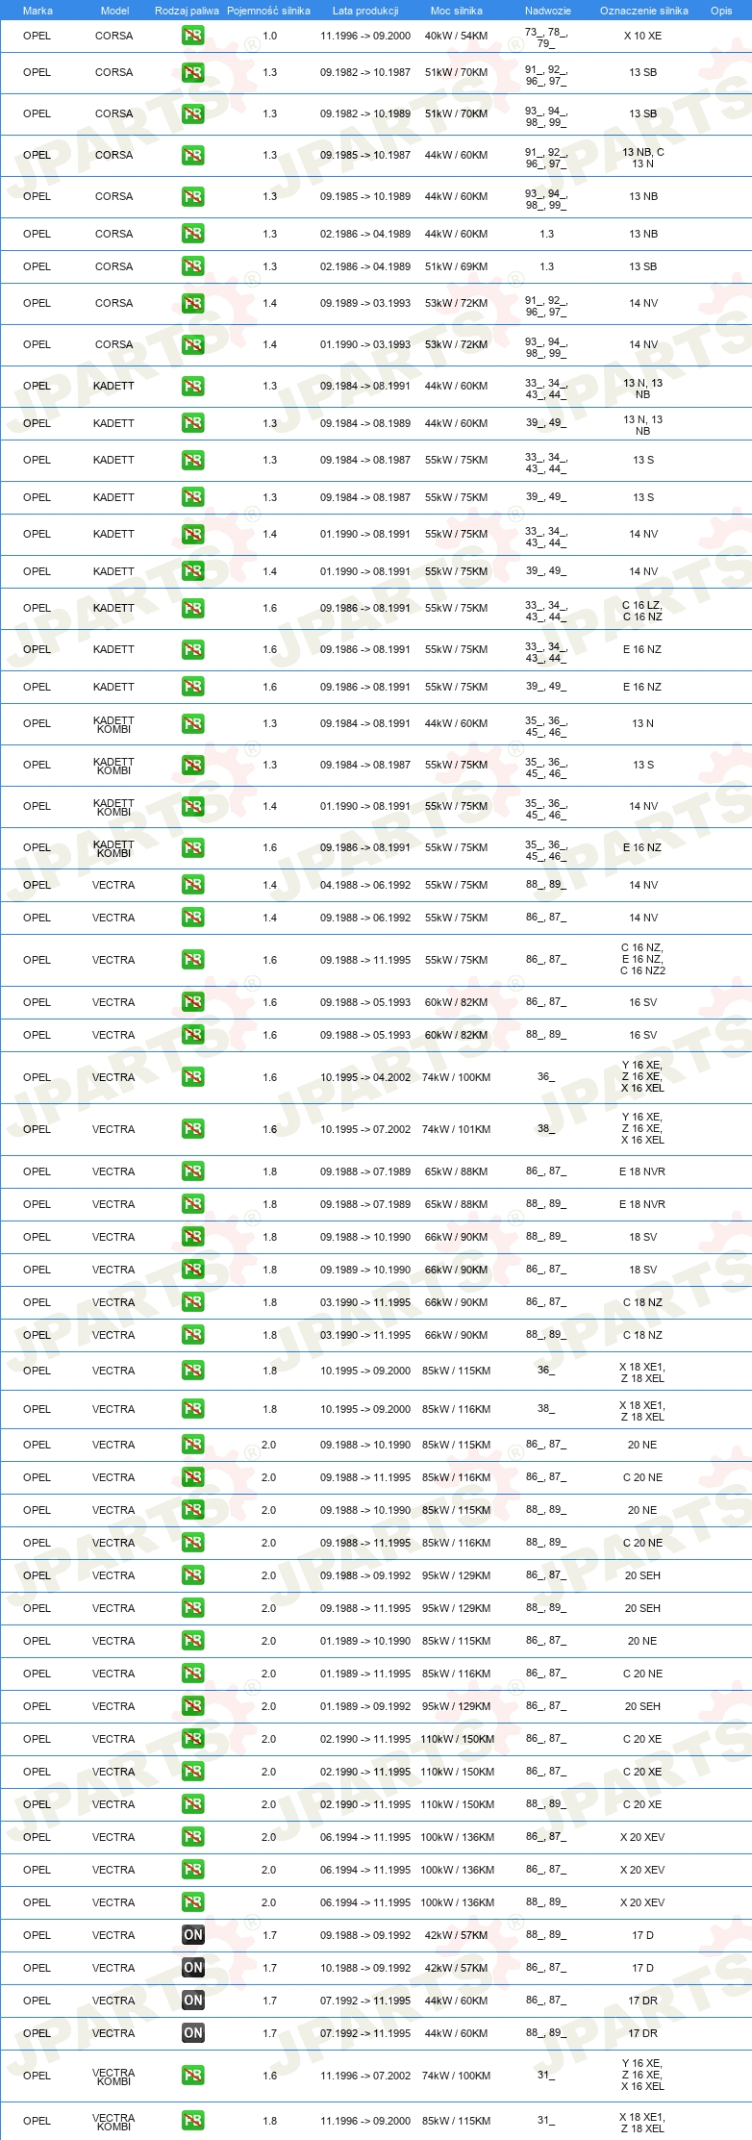This screenshot has height=2140, width=752.
Task: Select the body cell 73_, 78_, 79_
Action: click(x=546, y=38)
